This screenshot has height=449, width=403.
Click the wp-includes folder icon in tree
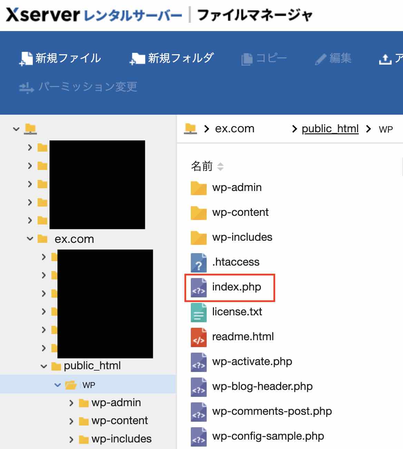(84, 439)
